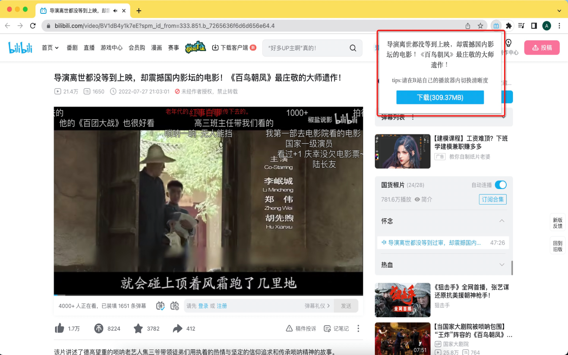
Task: Favorite the video with the star icon
Action: pos(138,328)
